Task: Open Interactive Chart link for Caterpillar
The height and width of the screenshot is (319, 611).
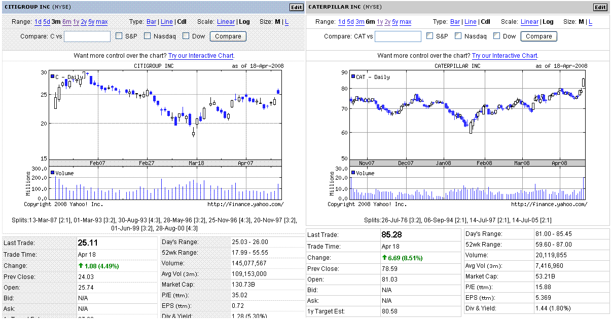Action: point(505,56)
